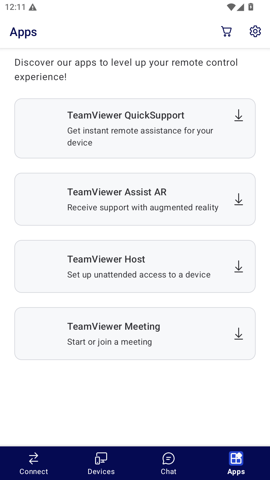This screenshot has height=480, width=270.
Task: Switch to the Devices tab label
Action: click(101, 472)
